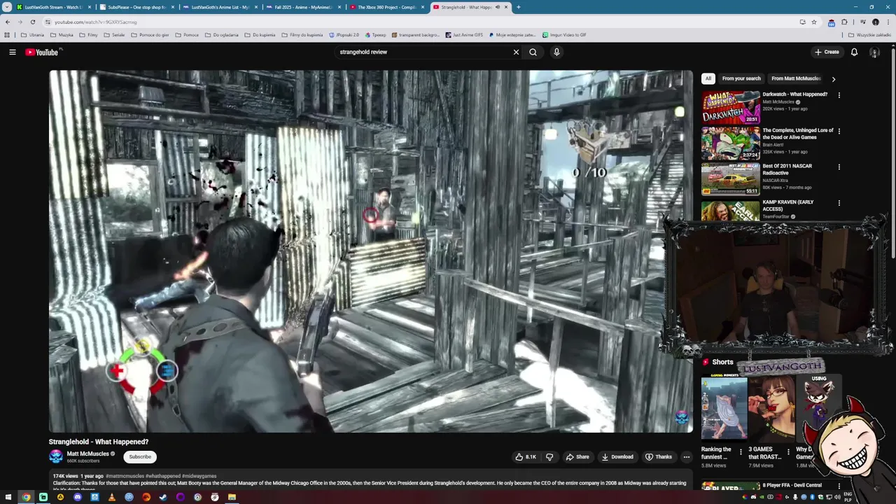
Task: Open the menu for Darkwatch video
Action: pyautogui.click(x=839, y=95)
